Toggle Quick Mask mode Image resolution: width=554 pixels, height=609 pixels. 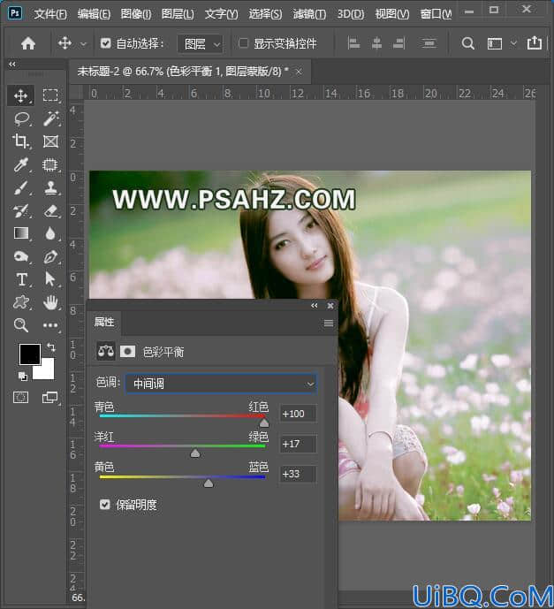[x=20, y=398]
